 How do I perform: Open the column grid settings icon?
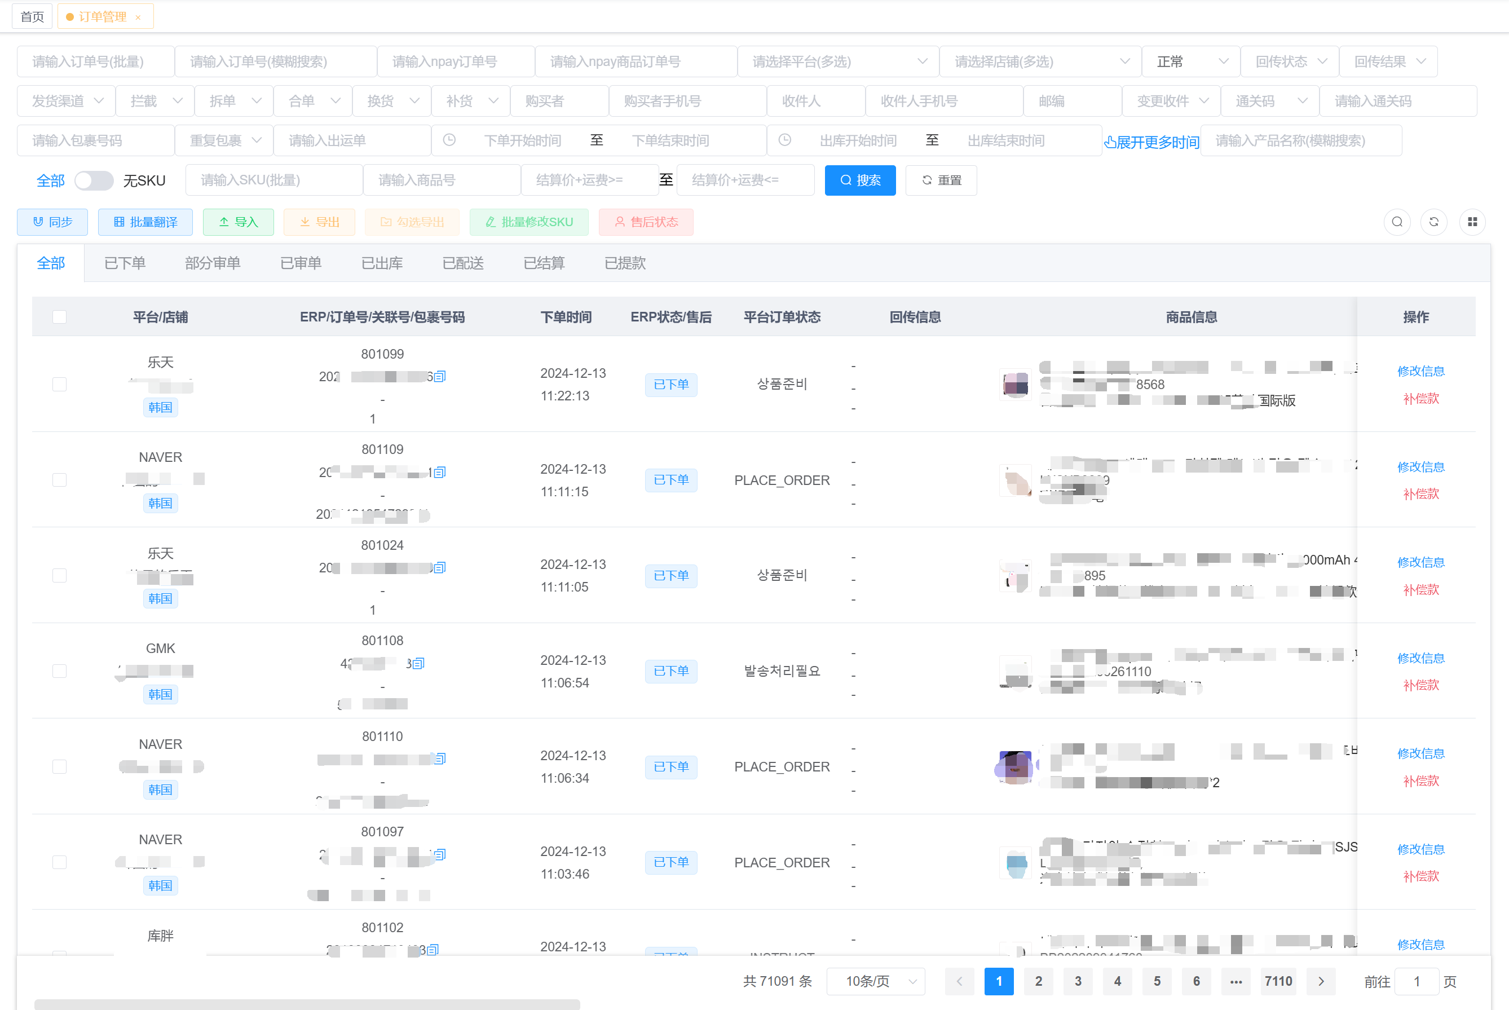[x=1472, y=222]
